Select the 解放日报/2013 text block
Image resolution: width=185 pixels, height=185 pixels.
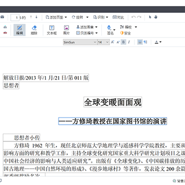pyautogui.click(x=46, y=78)
